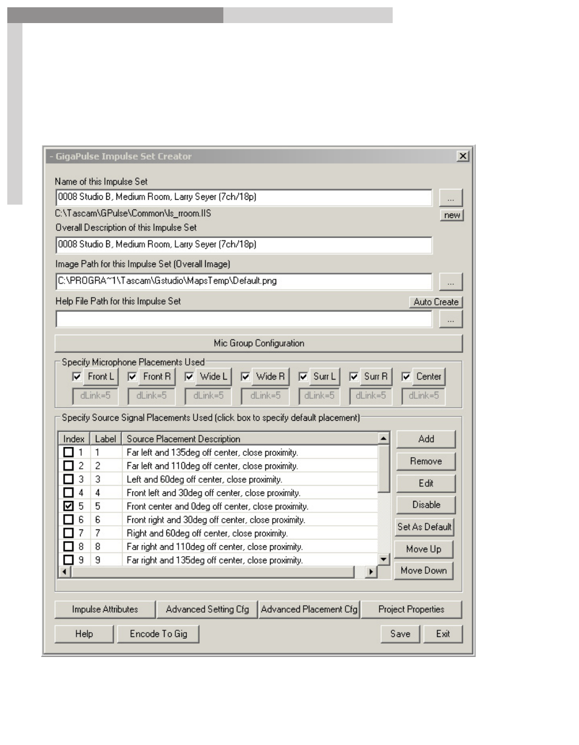Select 'Front left and 30deg off center' row
Image resolution: width=579 pixels, height=745 pixels.
pyautogui.click(x=218, y=492)
